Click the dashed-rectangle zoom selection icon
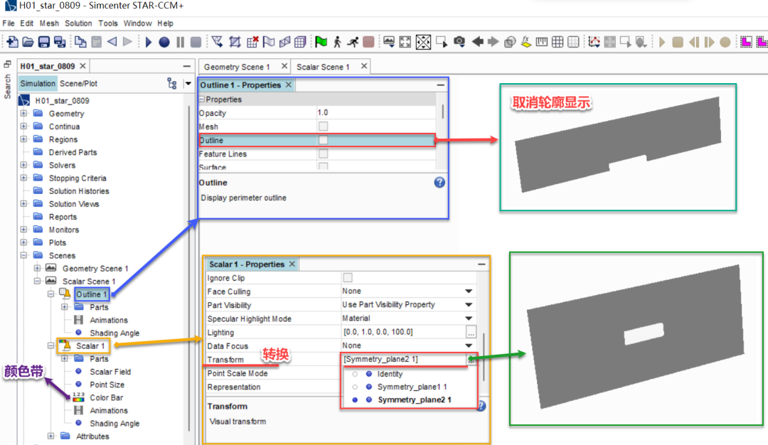This screenshot has width=768, height=445. (442, 42)
